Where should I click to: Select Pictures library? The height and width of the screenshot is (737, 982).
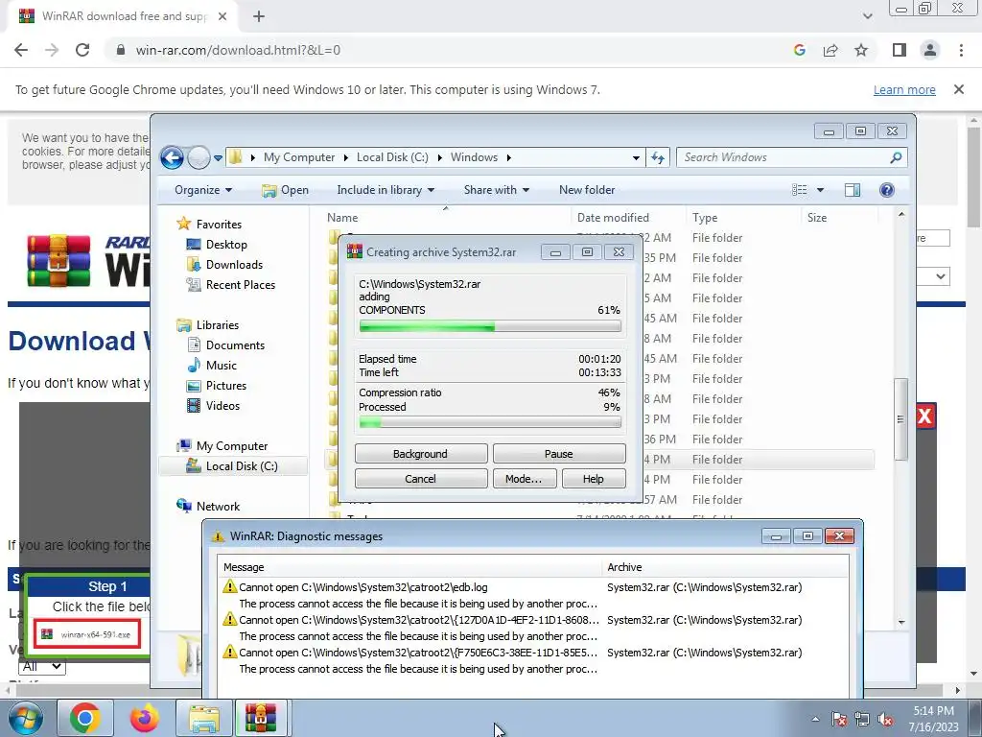225,386
